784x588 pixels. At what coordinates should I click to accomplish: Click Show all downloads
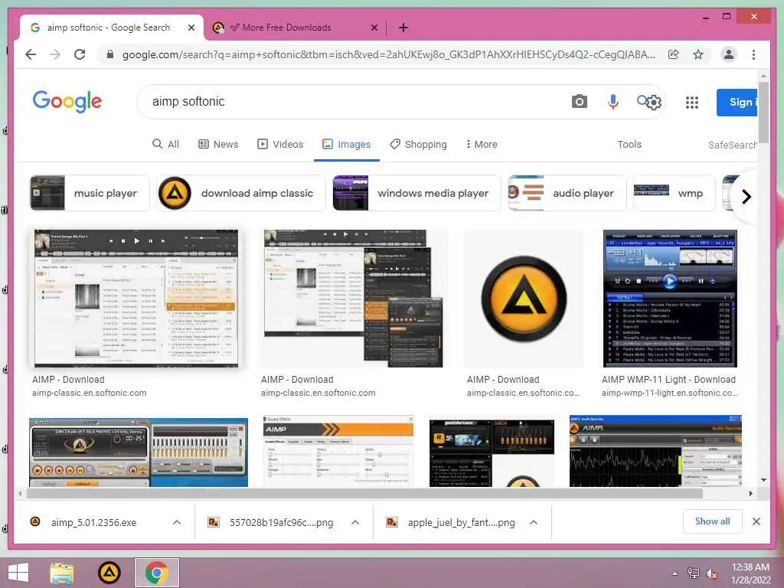coord(713,521)
